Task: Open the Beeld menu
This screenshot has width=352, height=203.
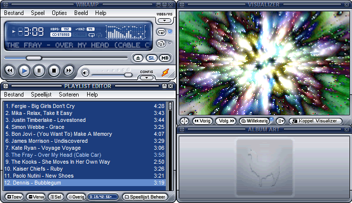Action: coord(81,13)
